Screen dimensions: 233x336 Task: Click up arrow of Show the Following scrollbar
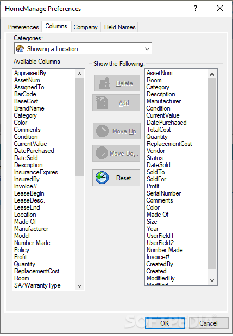pos(212,74)
